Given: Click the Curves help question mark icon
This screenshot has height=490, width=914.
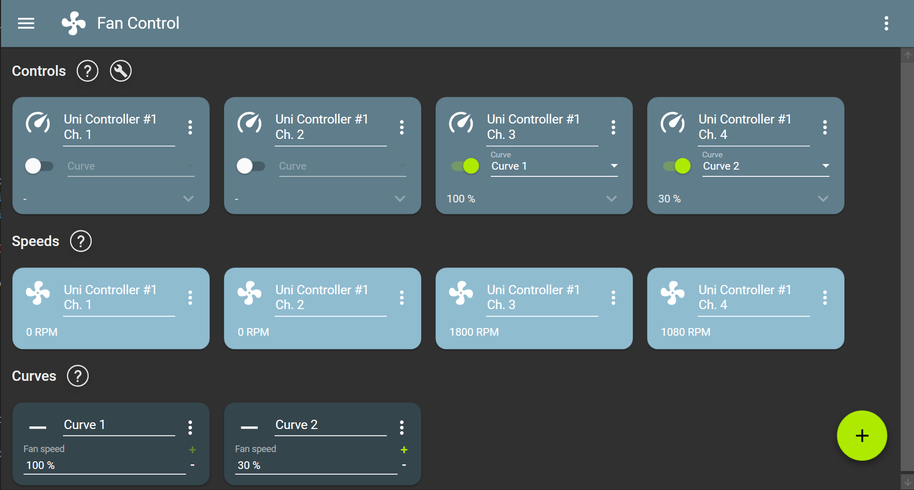Looking at the screenshot, I should coord(78,376).
